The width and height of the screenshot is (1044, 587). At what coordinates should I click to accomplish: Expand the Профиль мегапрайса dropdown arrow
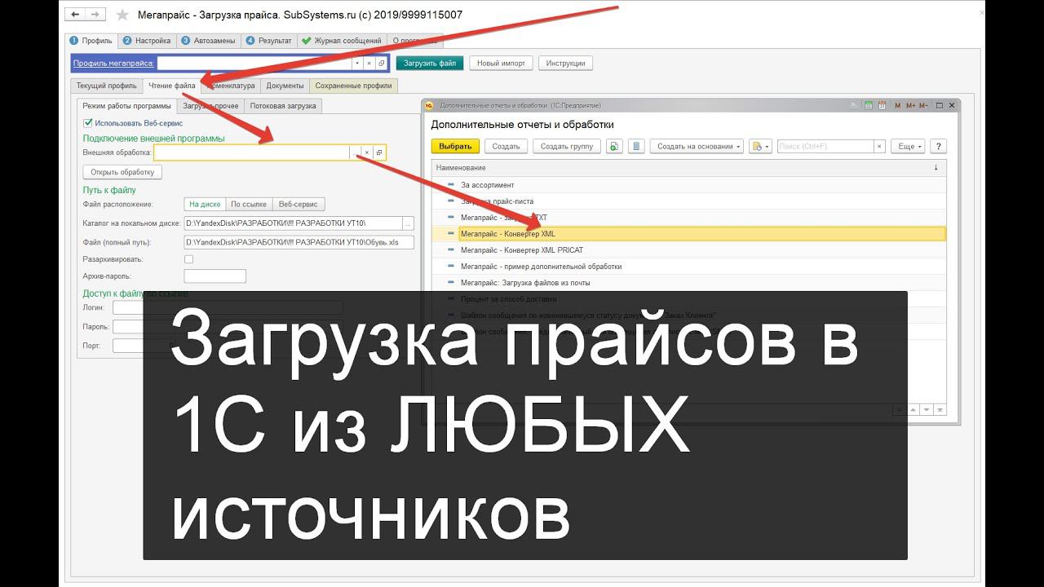(x=357, y=63)
